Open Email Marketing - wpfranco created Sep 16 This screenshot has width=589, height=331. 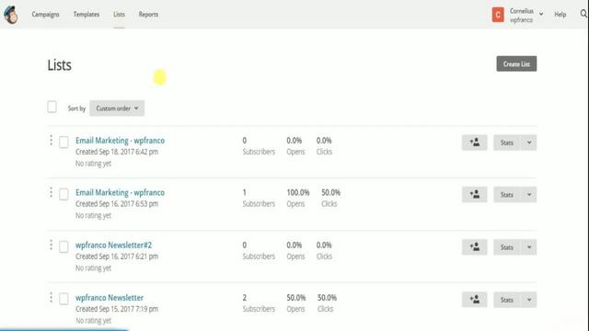coord(121,192)
